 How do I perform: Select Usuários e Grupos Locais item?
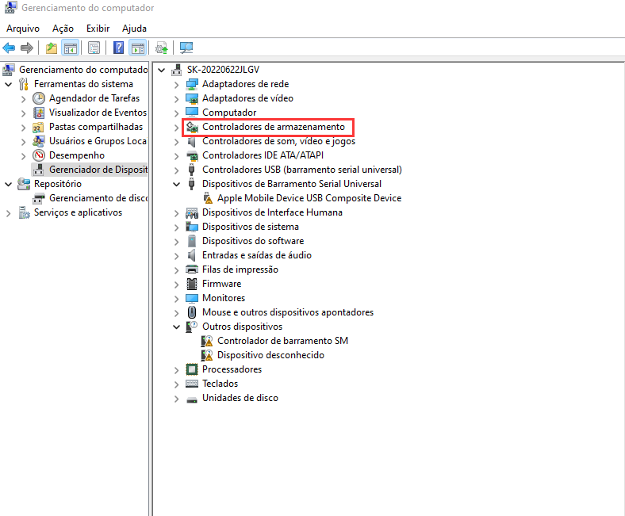[x=98, y=141]
